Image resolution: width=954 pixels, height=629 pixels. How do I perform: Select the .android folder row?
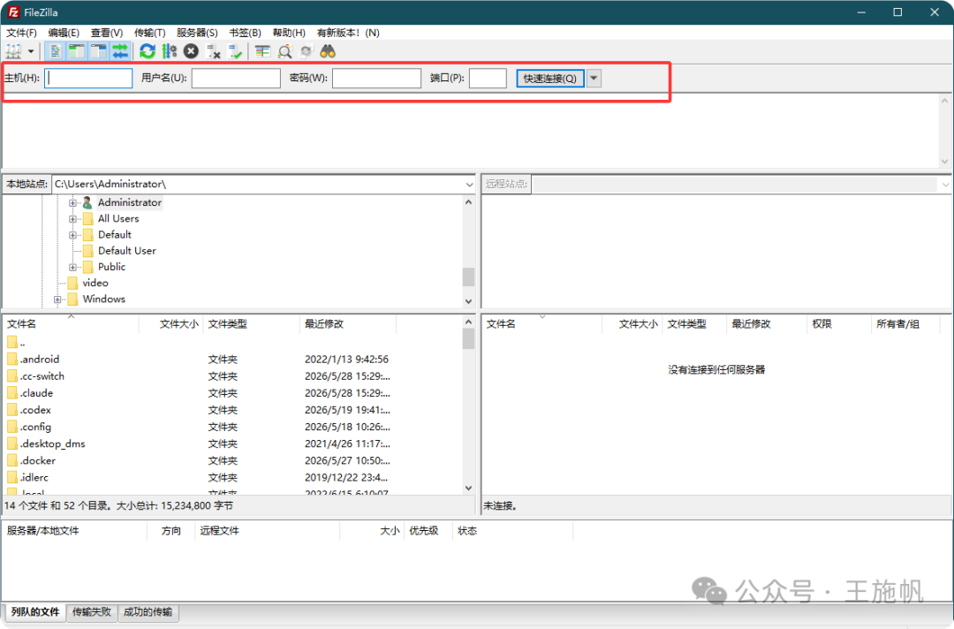tap(233, 360)
